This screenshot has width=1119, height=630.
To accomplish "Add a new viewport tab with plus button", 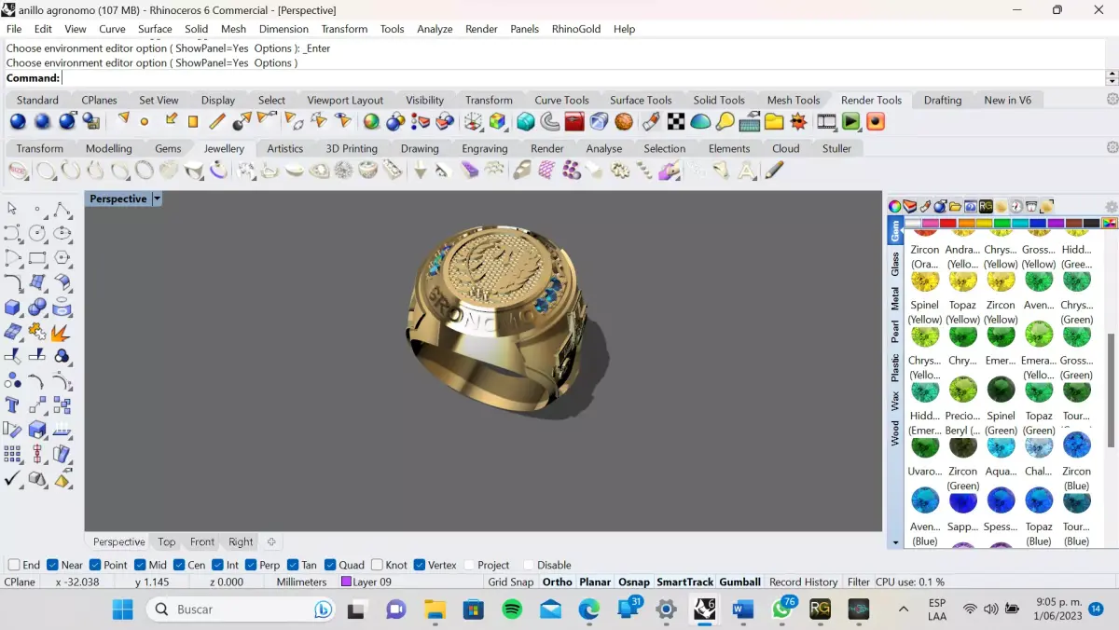I will (x=271, y=541).
